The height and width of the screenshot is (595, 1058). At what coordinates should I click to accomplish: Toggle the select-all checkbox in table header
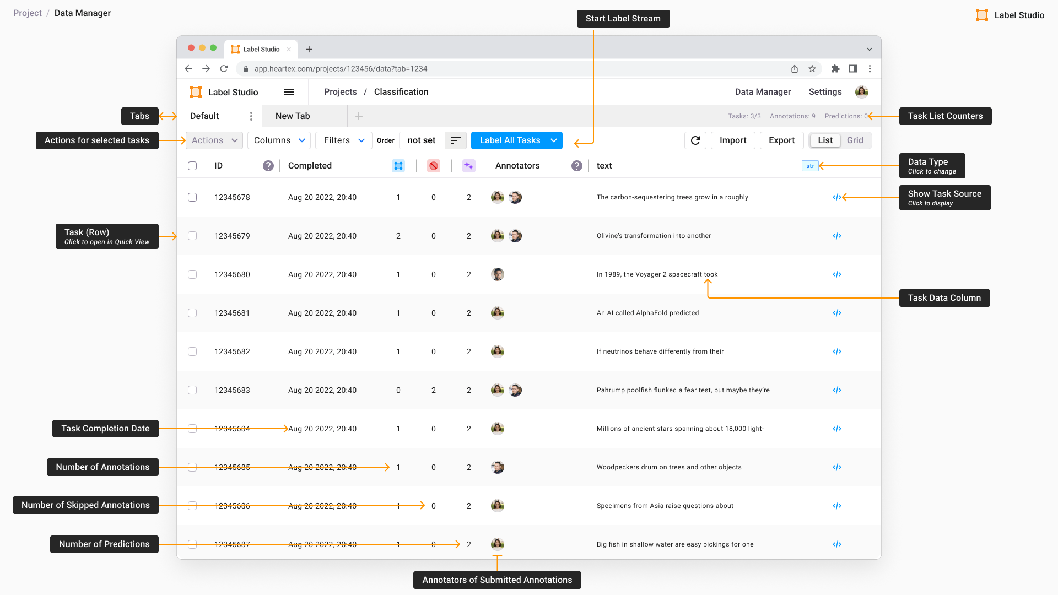(192, 166)
